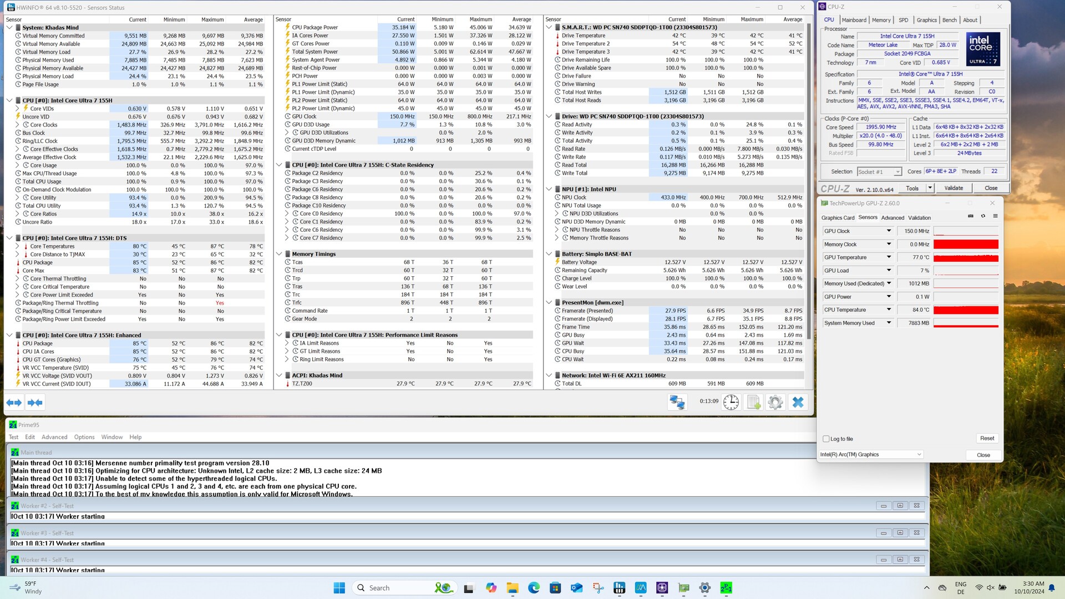1065x599 pixels.
Task: Switch to CPU-Z Mainboard tab
Action: [854, 20]
